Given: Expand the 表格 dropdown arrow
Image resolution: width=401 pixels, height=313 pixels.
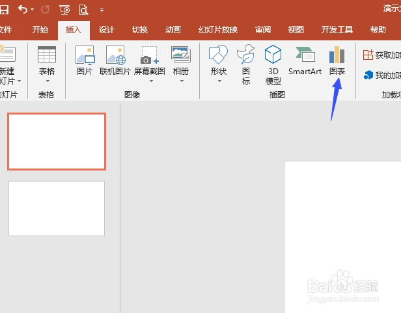Looking at the screenshot, I should (48, 81).
